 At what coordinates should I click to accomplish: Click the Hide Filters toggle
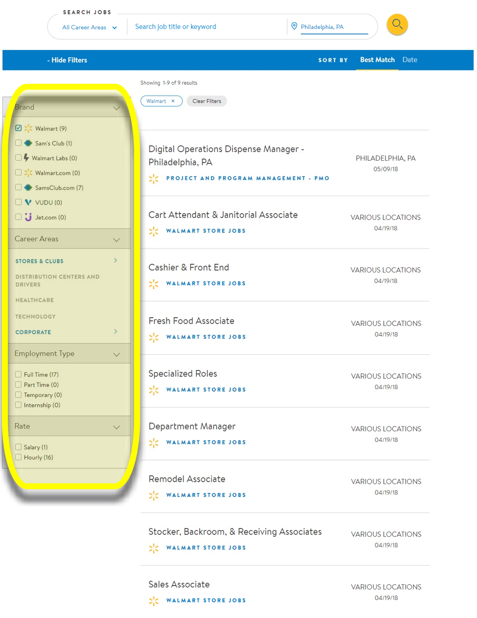coord(67,60)
